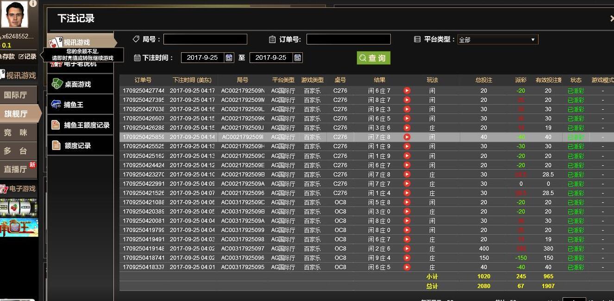
Task: Expand the 平台类型 dropdown showing 全部
Action: tap(497, 40)
